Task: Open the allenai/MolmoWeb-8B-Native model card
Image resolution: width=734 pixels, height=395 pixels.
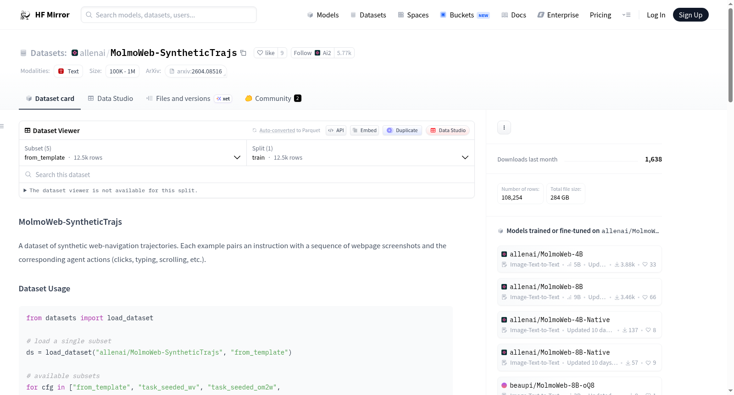Action: coord(579,357)
